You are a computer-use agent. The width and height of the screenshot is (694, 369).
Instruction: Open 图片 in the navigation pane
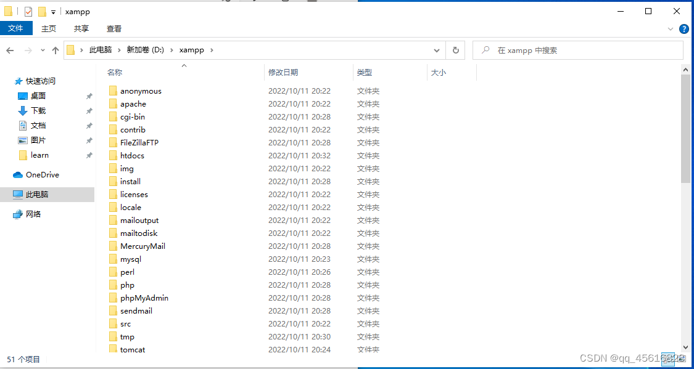click(38, 140)
